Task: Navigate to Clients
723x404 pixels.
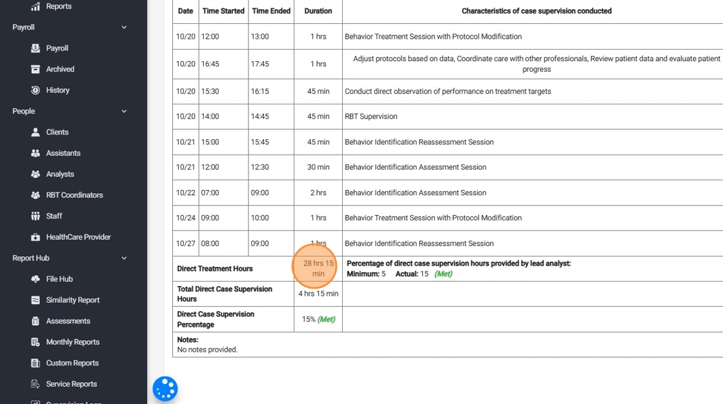Action: tap(57, 132)
